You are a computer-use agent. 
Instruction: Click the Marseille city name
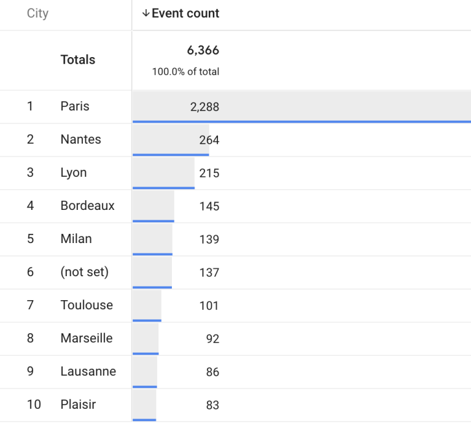pyautogui.click(x=87, y=338)
